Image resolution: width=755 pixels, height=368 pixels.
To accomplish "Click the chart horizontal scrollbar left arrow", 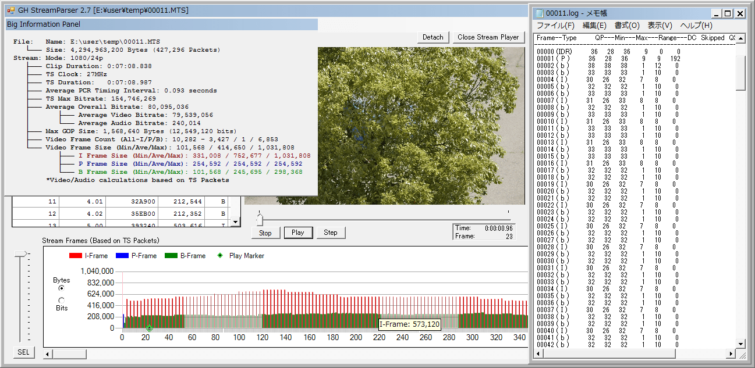I will [48, 353].
